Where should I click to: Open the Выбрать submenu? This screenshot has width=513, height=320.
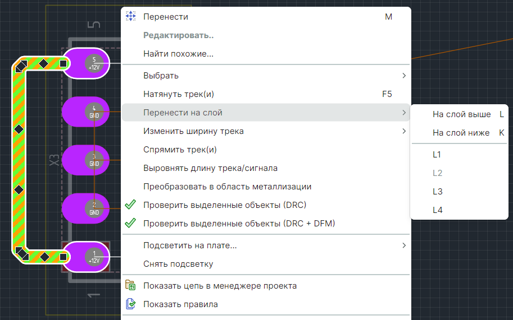266,76
